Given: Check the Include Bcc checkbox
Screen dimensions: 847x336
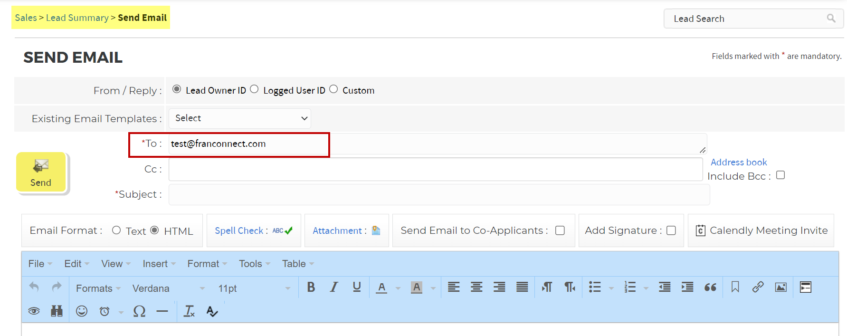Looking at the screenshot, I should tap(780, 175).
